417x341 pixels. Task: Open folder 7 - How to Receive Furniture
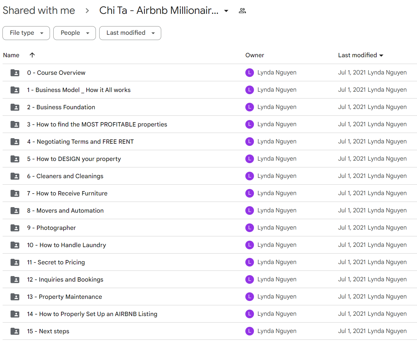pos(67,193)
